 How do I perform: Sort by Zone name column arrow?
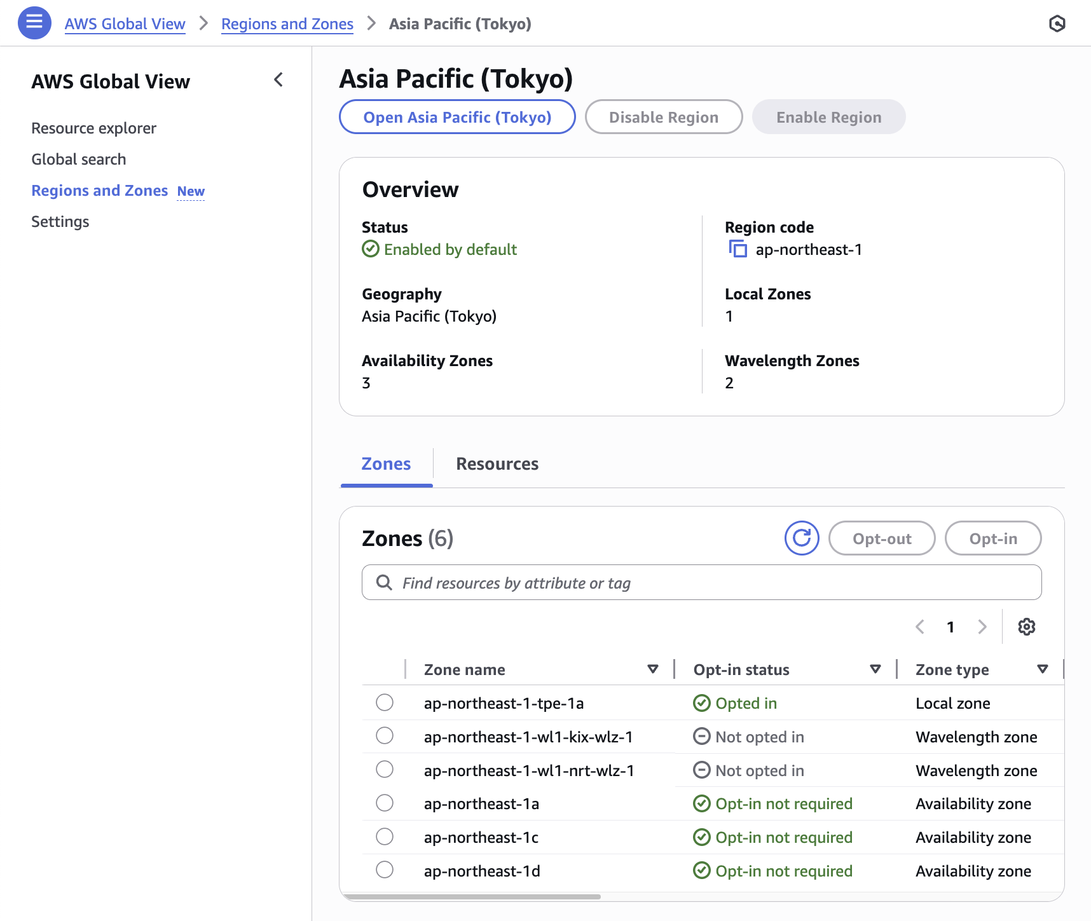tap(652, 669)
